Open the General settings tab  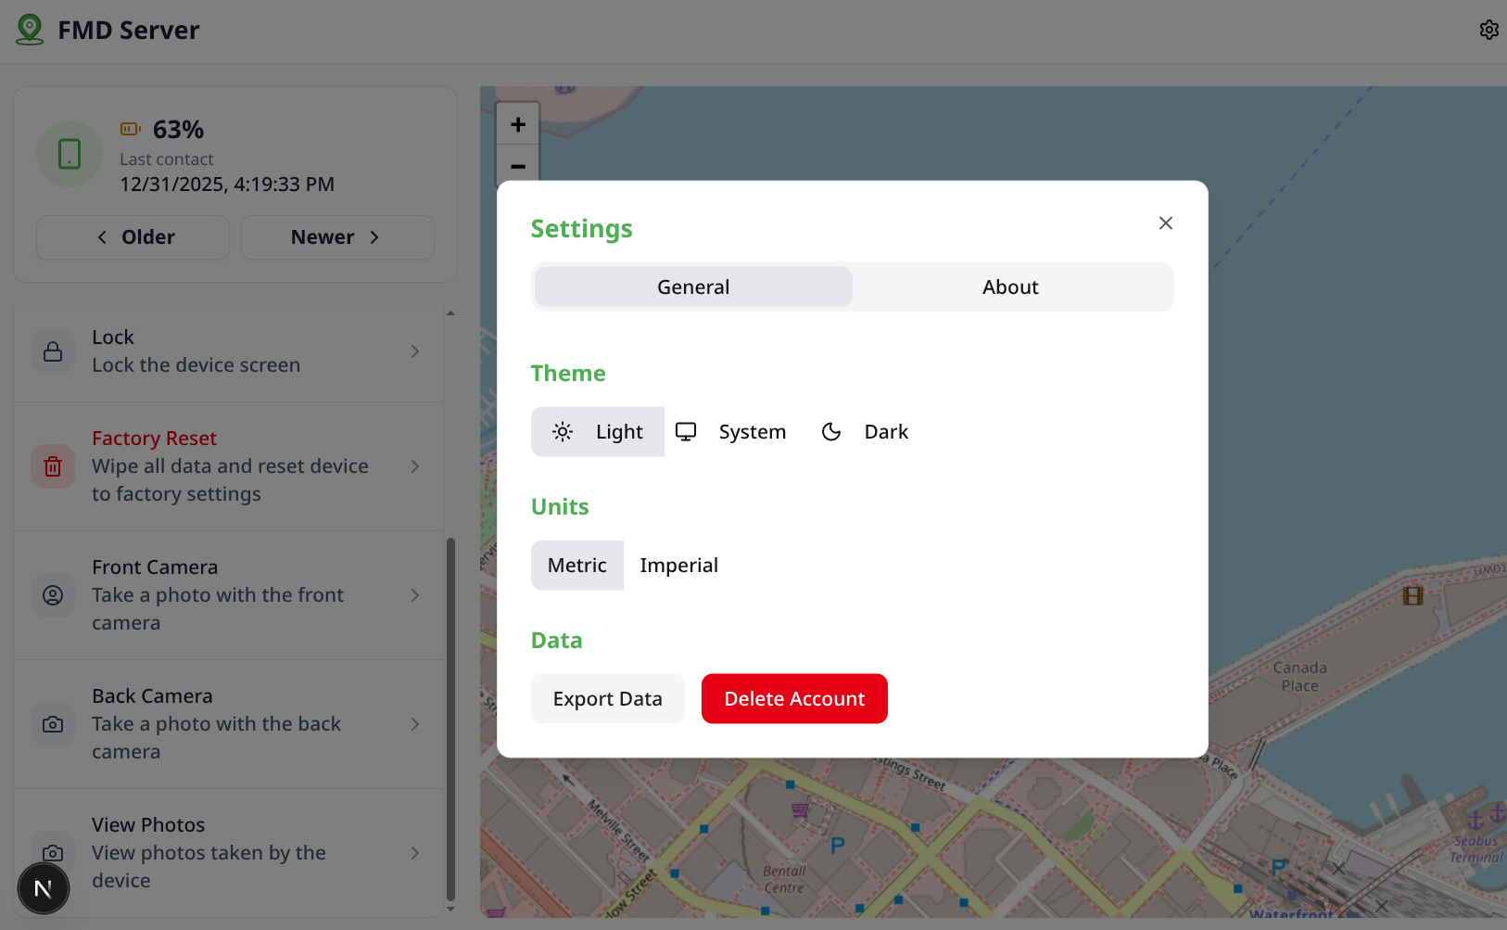coord(692,287)
